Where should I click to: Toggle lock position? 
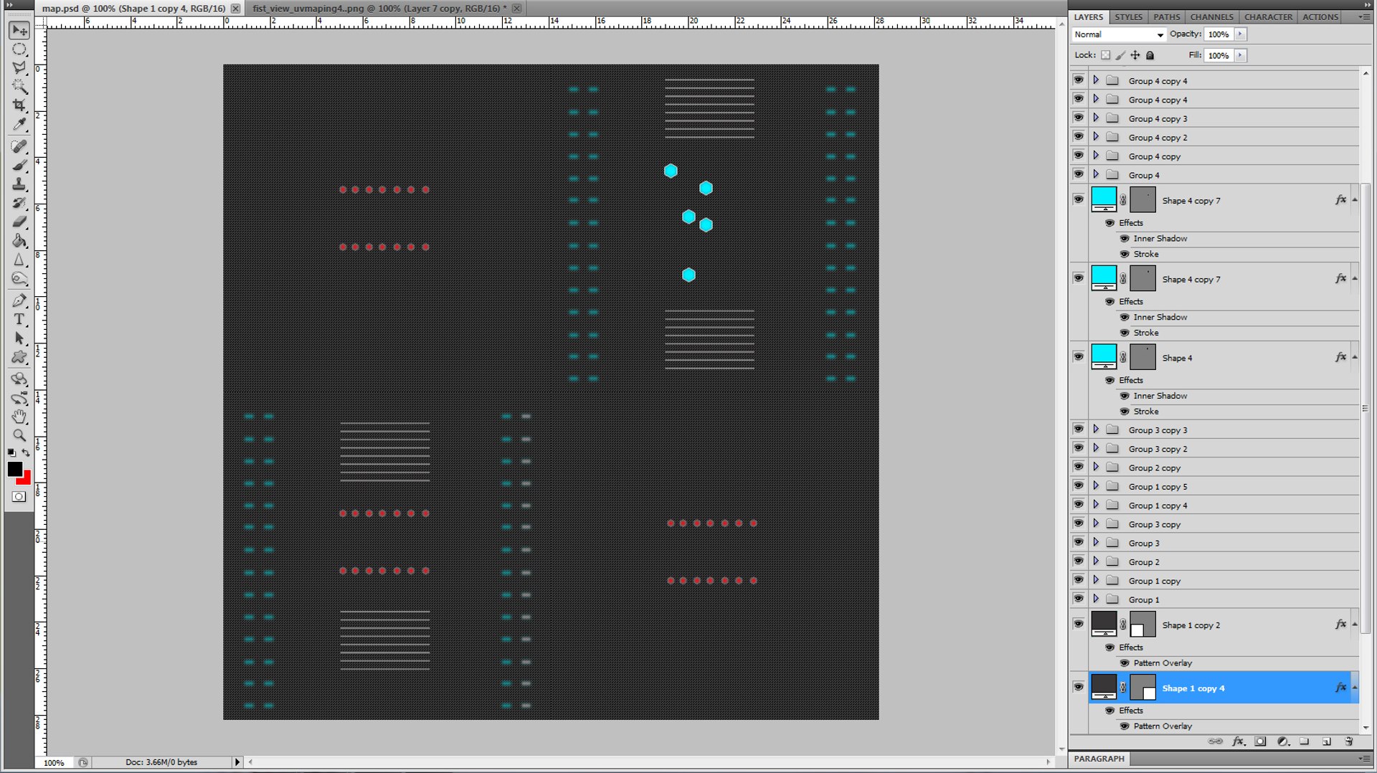tap(1135, 55)
